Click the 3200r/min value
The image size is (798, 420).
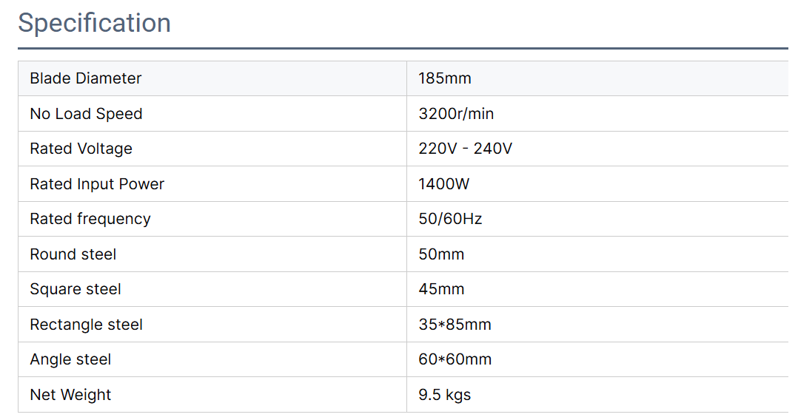pos(456,113)
